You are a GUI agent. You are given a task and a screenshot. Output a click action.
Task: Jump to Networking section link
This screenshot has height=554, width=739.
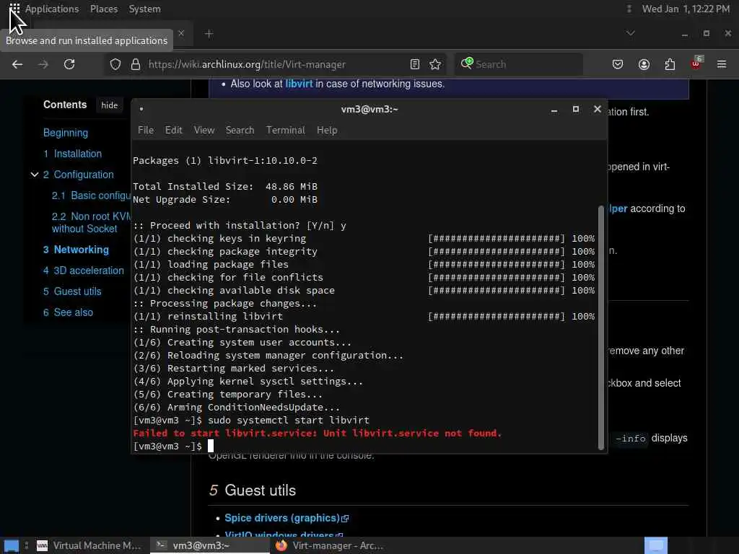76,250
